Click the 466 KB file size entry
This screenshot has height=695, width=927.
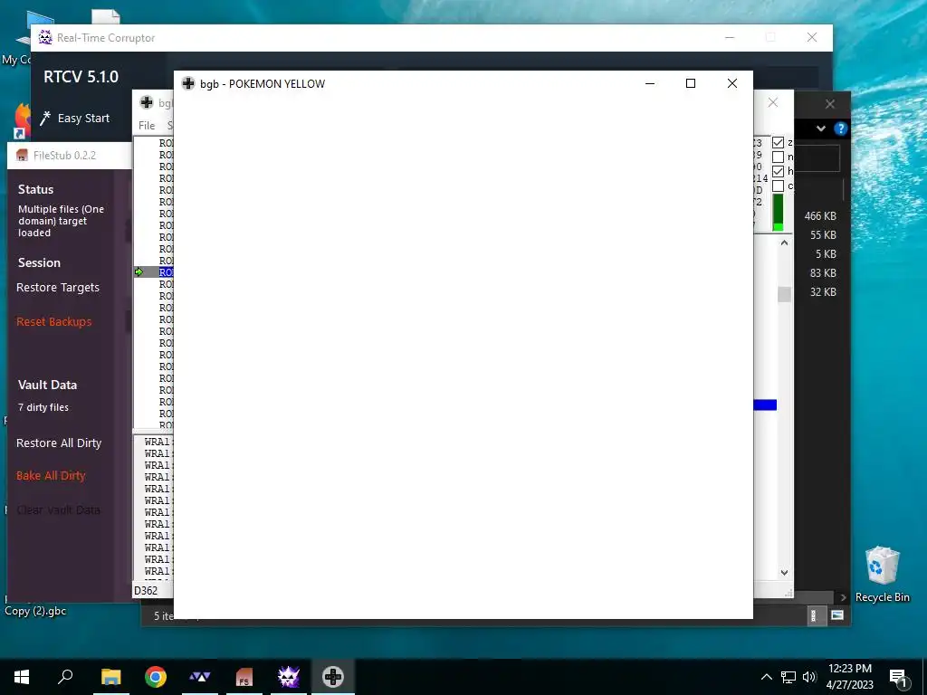[820, 216]
